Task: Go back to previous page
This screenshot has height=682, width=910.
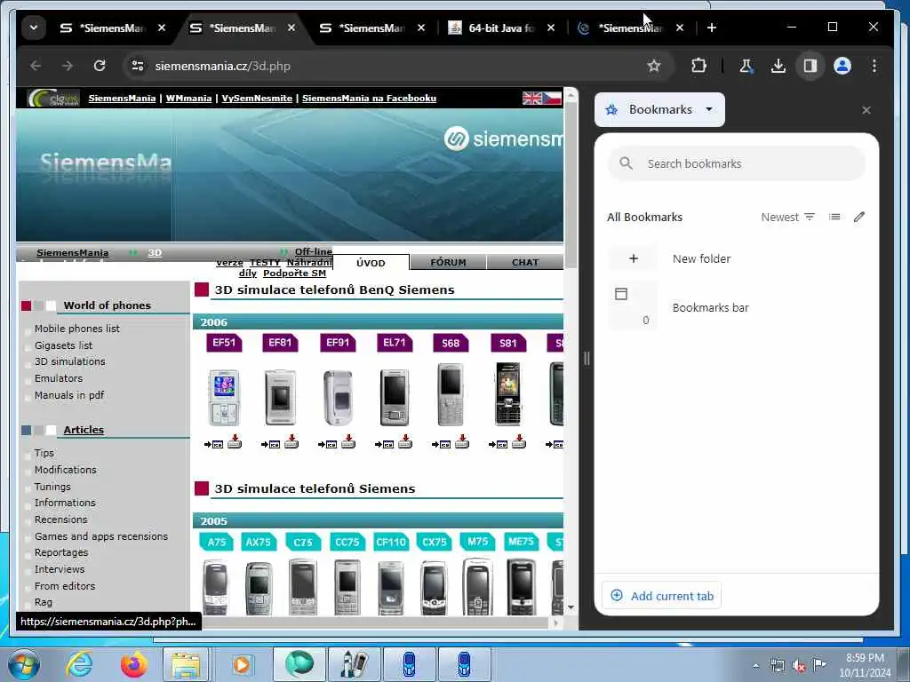Action: click(x=36, y=66)
